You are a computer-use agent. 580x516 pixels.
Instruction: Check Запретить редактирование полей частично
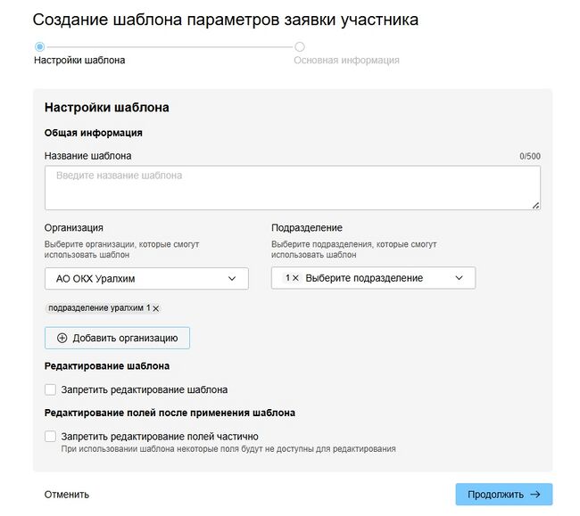point(51,437)
